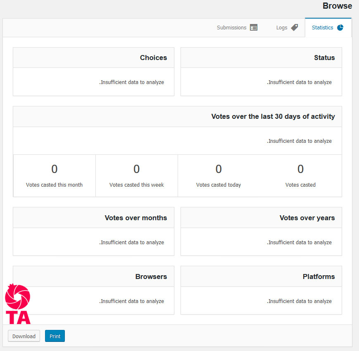Screen dimensions: 359x351
Task: Click the Submissions list icon
Action: pos(254,28)
